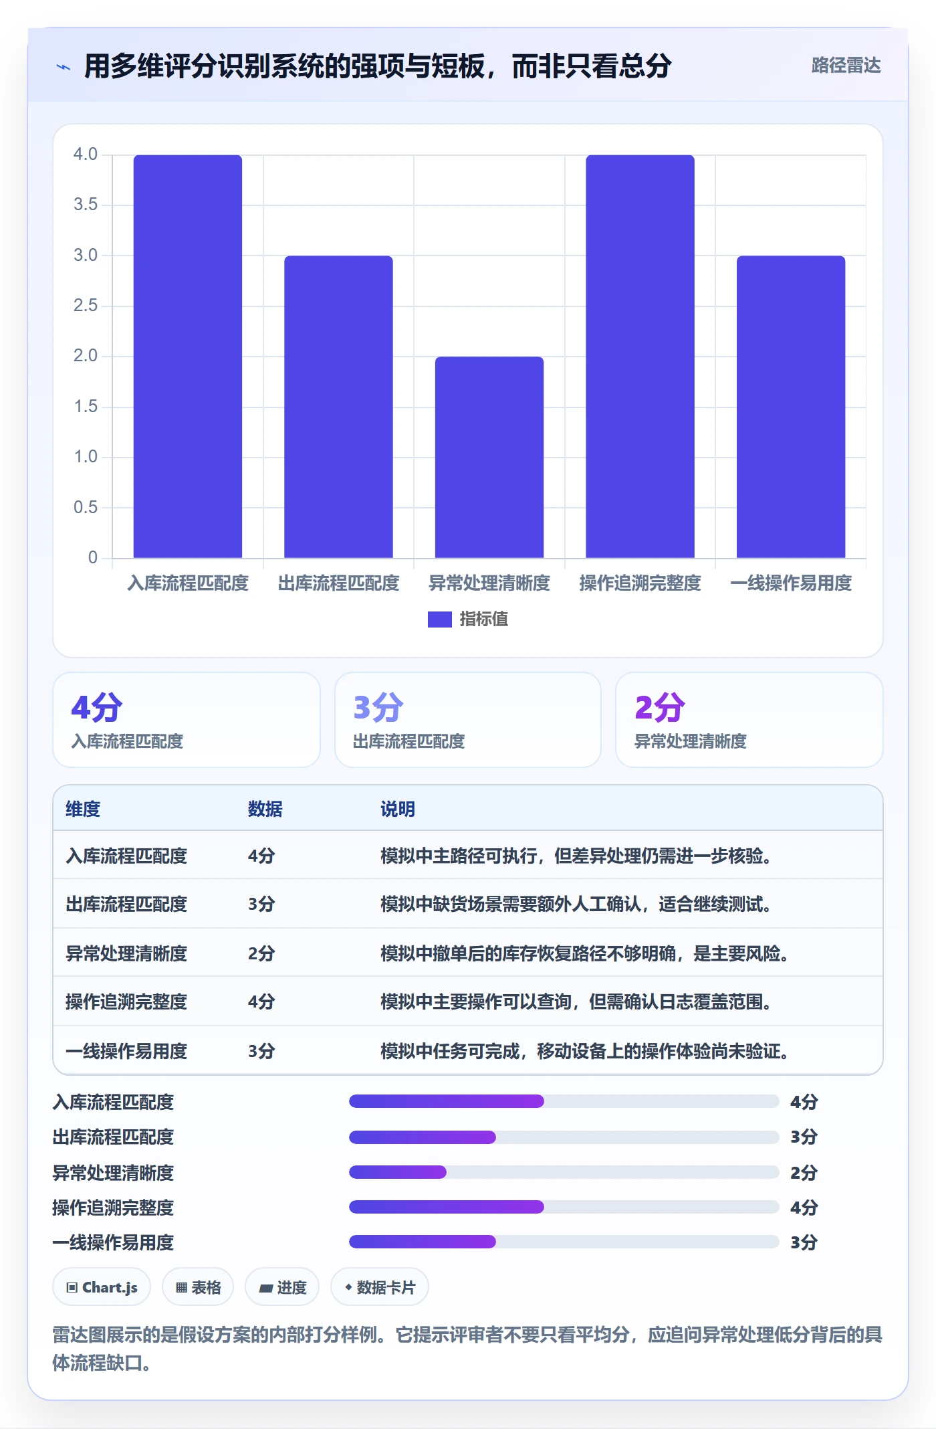Click description about 撤单后的库存恢复路径
936x1429 pixels.
pos(585,953)
